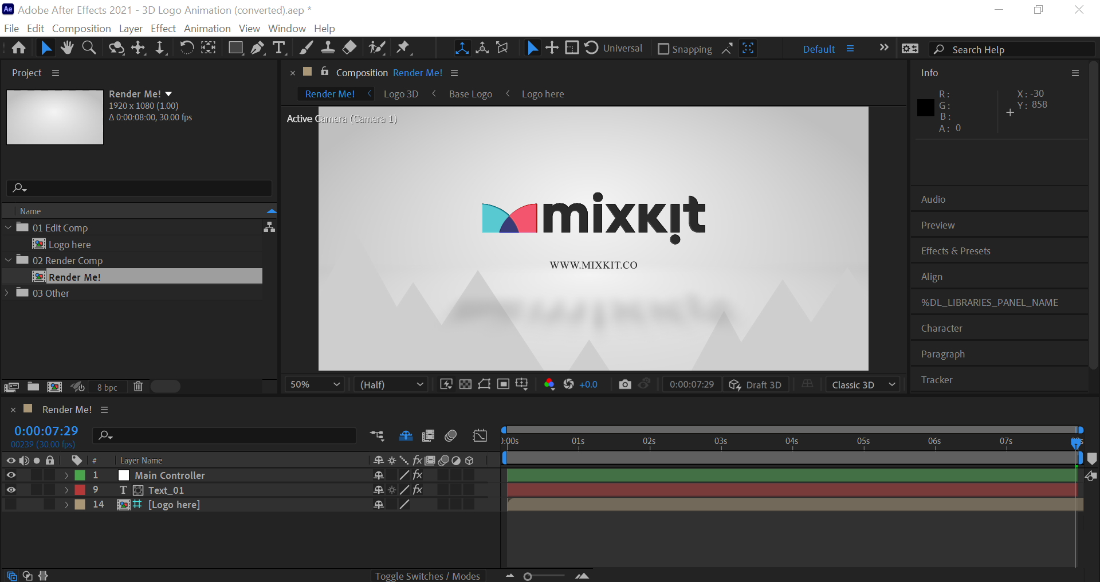The height and width of the screenshot is (582, 1100).
Task: Open the Composition menu
Action: click(81, 28)
